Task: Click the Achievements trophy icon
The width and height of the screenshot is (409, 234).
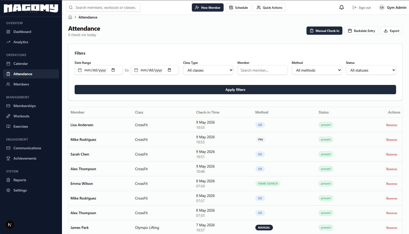Action: [8, 158]
